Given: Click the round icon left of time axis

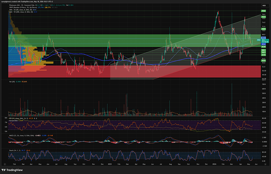Looking at the screenshot, I should coord(5,164).
